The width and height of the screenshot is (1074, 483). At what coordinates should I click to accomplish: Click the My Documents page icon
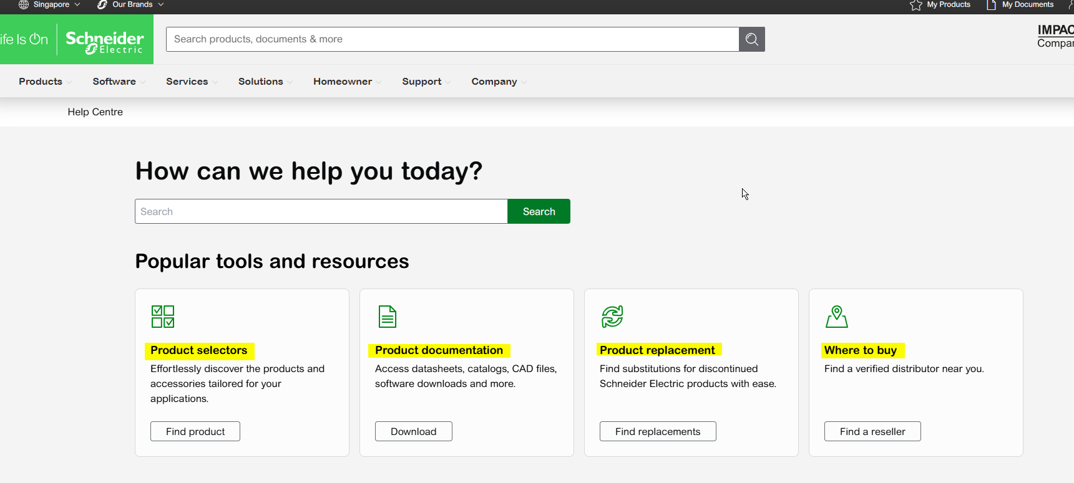[x=991, y=4]
